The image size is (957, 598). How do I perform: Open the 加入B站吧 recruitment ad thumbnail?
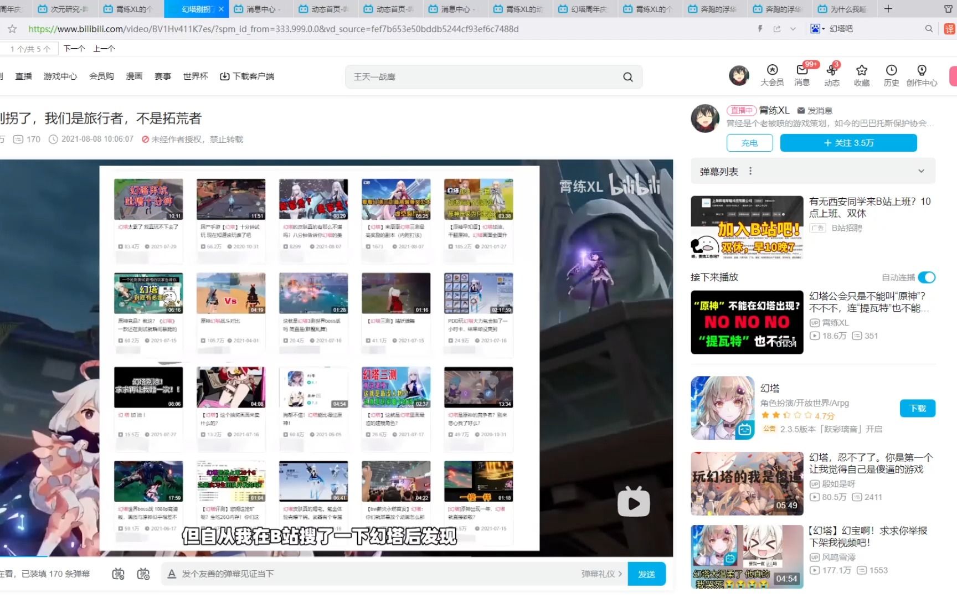coord(747,227)
